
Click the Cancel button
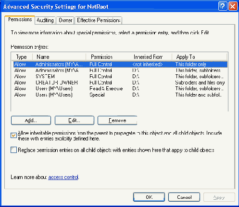coord(184,197)
